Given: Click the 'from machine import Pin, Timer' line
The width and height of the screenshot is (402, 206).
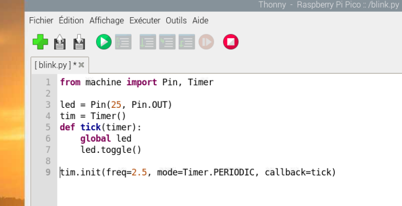Looking at the screenshot, I should click(137, 82).
